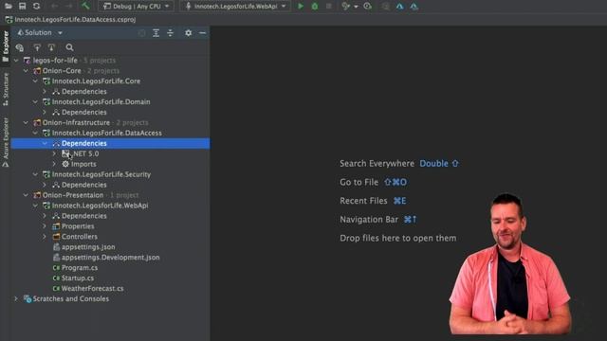Open Solution panel settings gear
Viewport: 607px width, 341px height.
188,33
